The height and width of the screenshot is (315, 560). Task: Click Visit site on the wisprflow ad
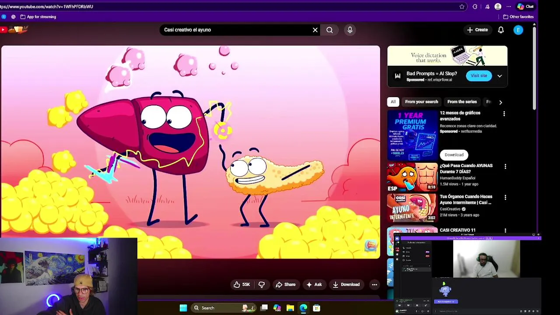click(x=479, y=76)
